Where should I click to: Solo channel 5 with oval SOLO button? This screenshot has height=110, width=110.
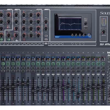click(8, 68)
